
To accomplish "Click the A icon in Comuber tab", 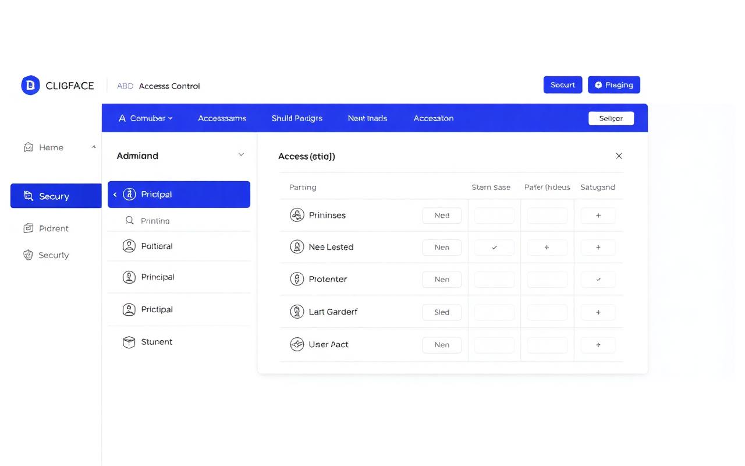I will tap(122, 118).
